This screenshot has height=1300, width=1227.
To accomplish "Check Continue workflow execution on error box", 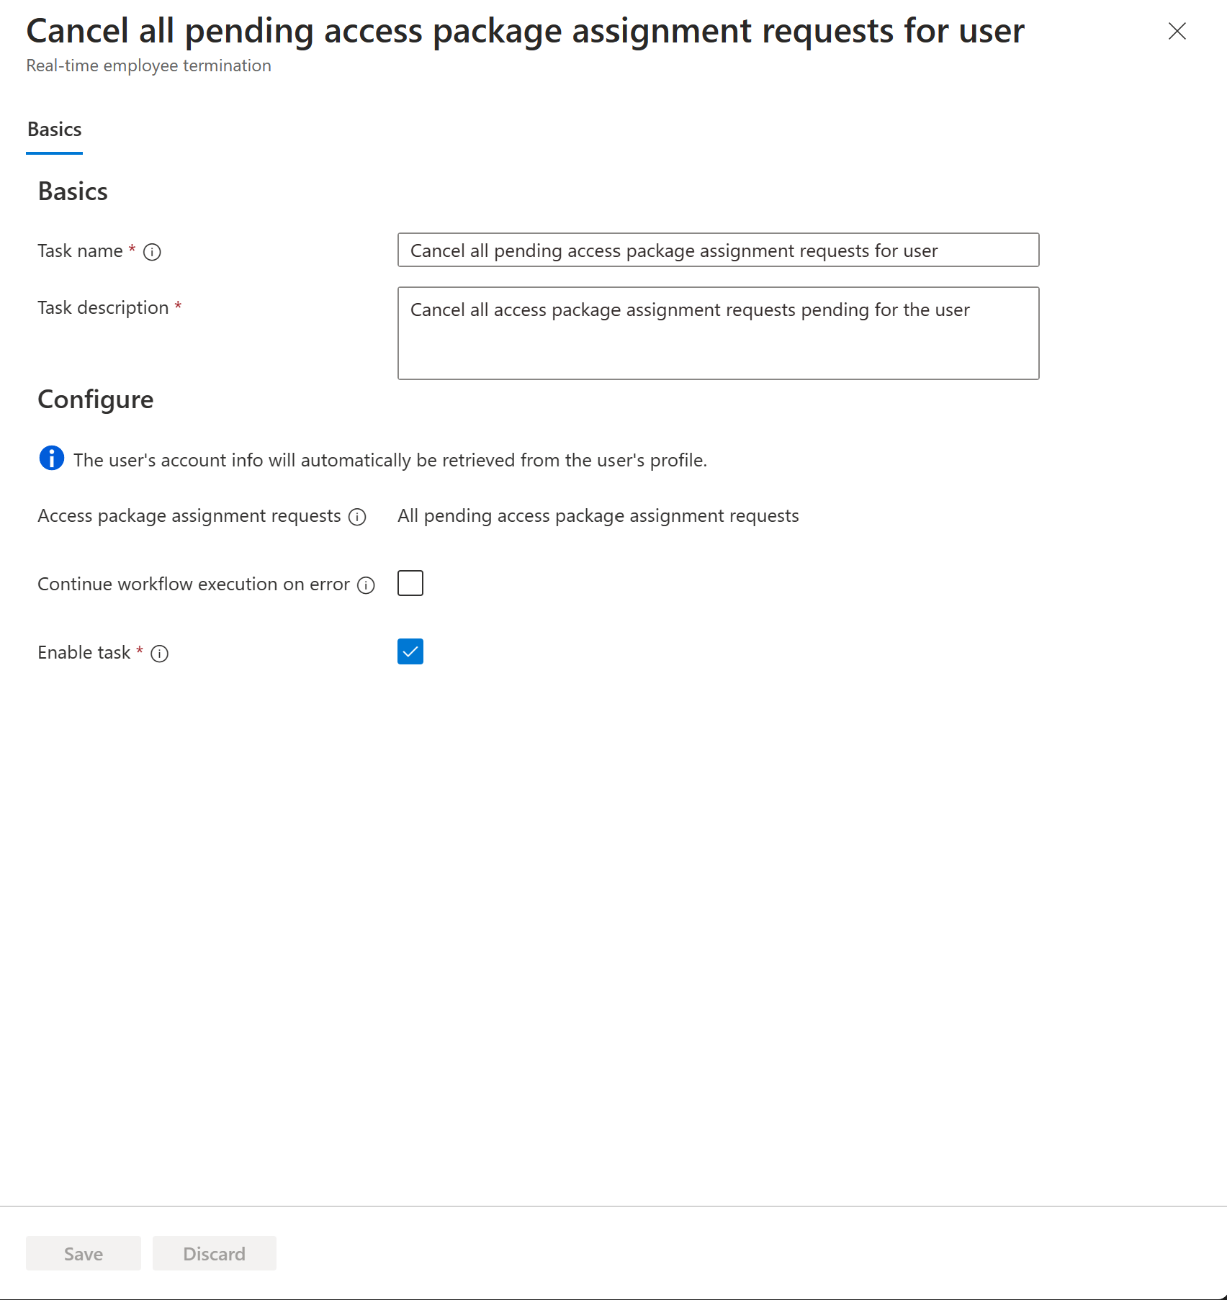I will 410,583.
